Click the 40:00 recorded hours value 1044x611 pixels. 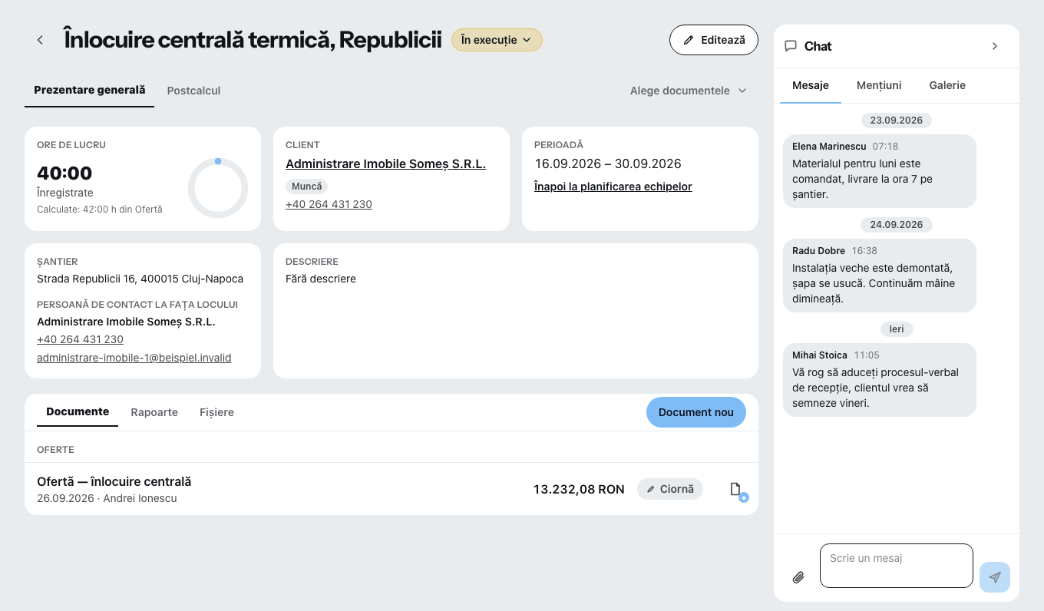[x=64, y=173]
